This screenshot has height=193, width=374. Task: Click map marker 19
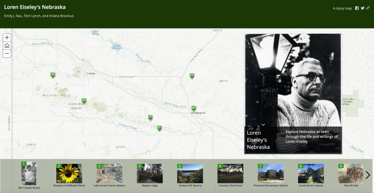coord(192,76)
